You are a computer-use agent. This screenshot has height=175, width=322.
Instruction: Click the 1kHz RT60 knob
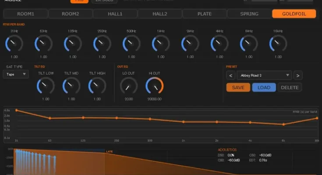tap(161, 43)
